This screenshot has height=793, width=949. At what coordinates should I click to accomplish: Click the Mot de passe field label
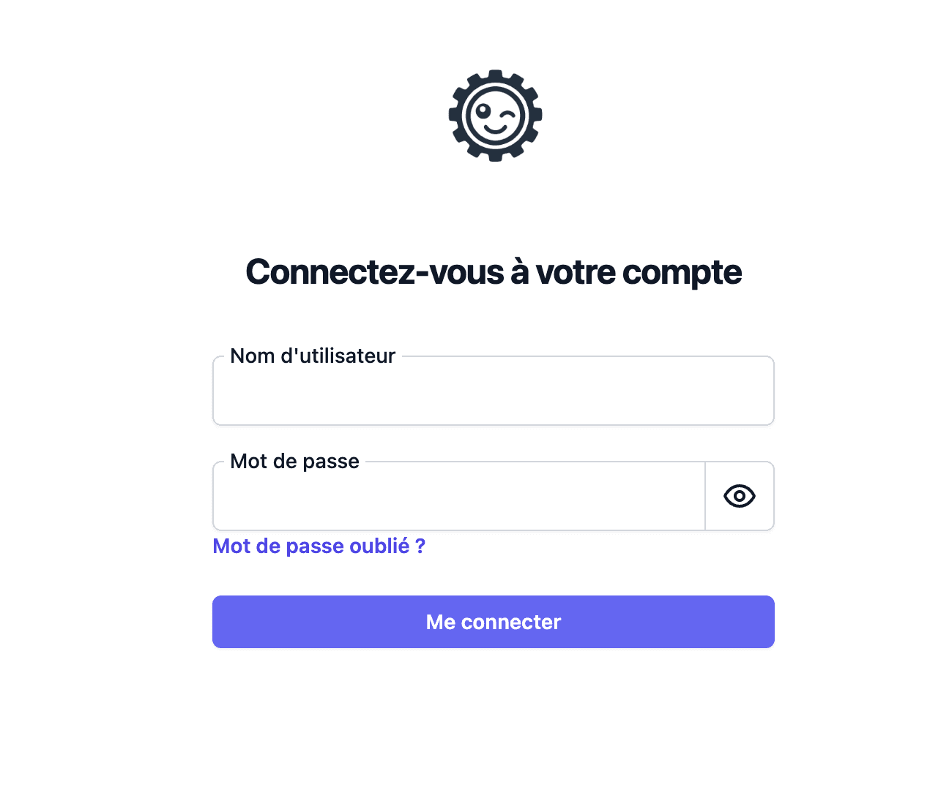click(x=294, y=462)
